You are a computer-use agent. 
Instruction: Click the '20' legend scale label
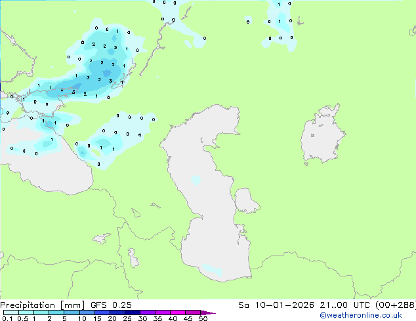(x=112, y=318)
